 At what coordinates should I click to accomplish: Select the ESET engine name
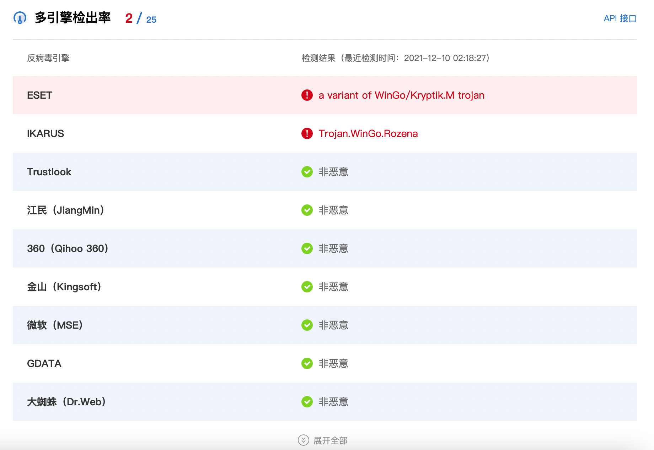tap(39, 95)
